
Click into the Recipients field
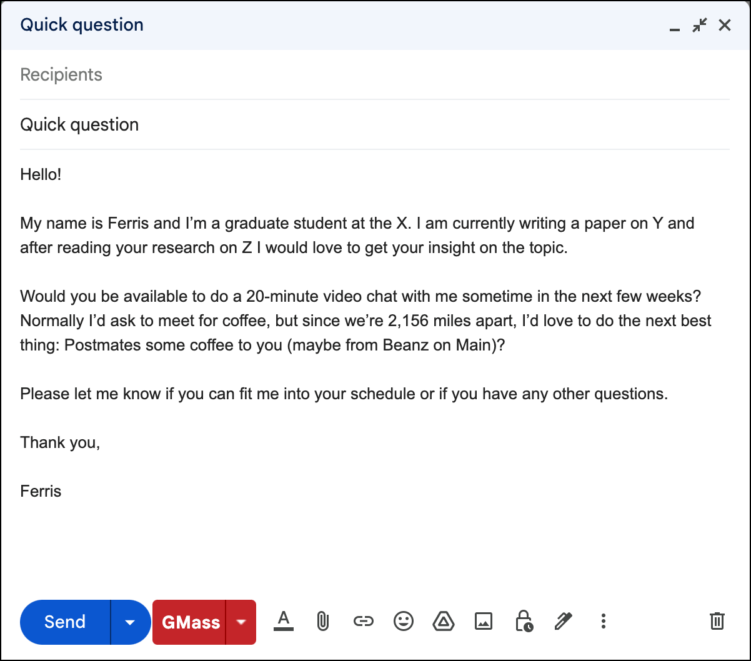[x=375, y=75]
